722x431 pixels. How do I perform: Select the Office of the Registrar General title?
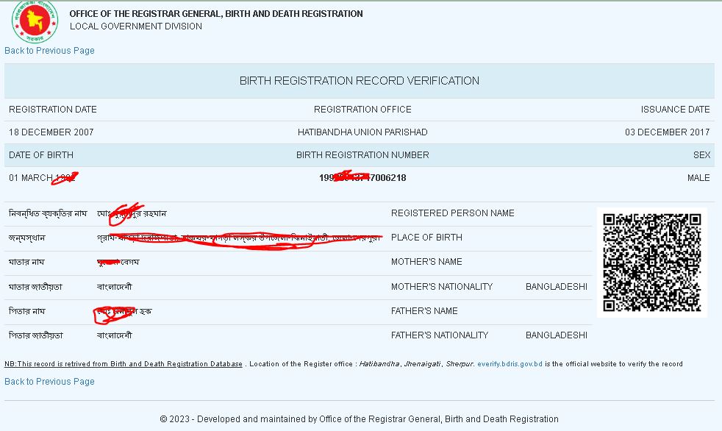coord(215,14)
